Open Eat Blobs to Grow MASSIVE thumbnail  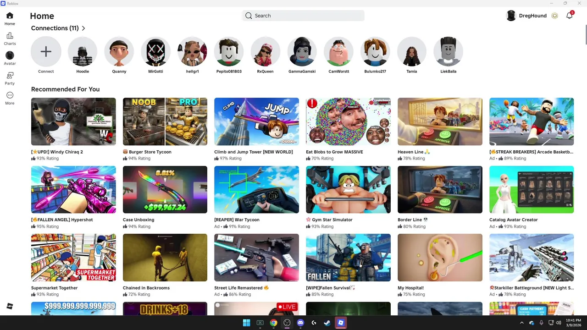click(348, 121)
